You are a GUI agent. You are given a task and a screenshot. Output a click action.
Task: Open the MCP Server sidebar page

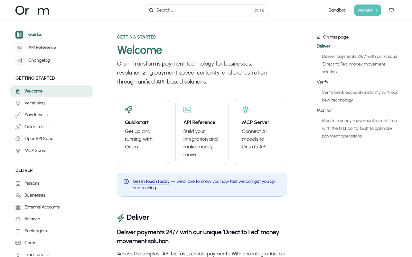[51, 151]
